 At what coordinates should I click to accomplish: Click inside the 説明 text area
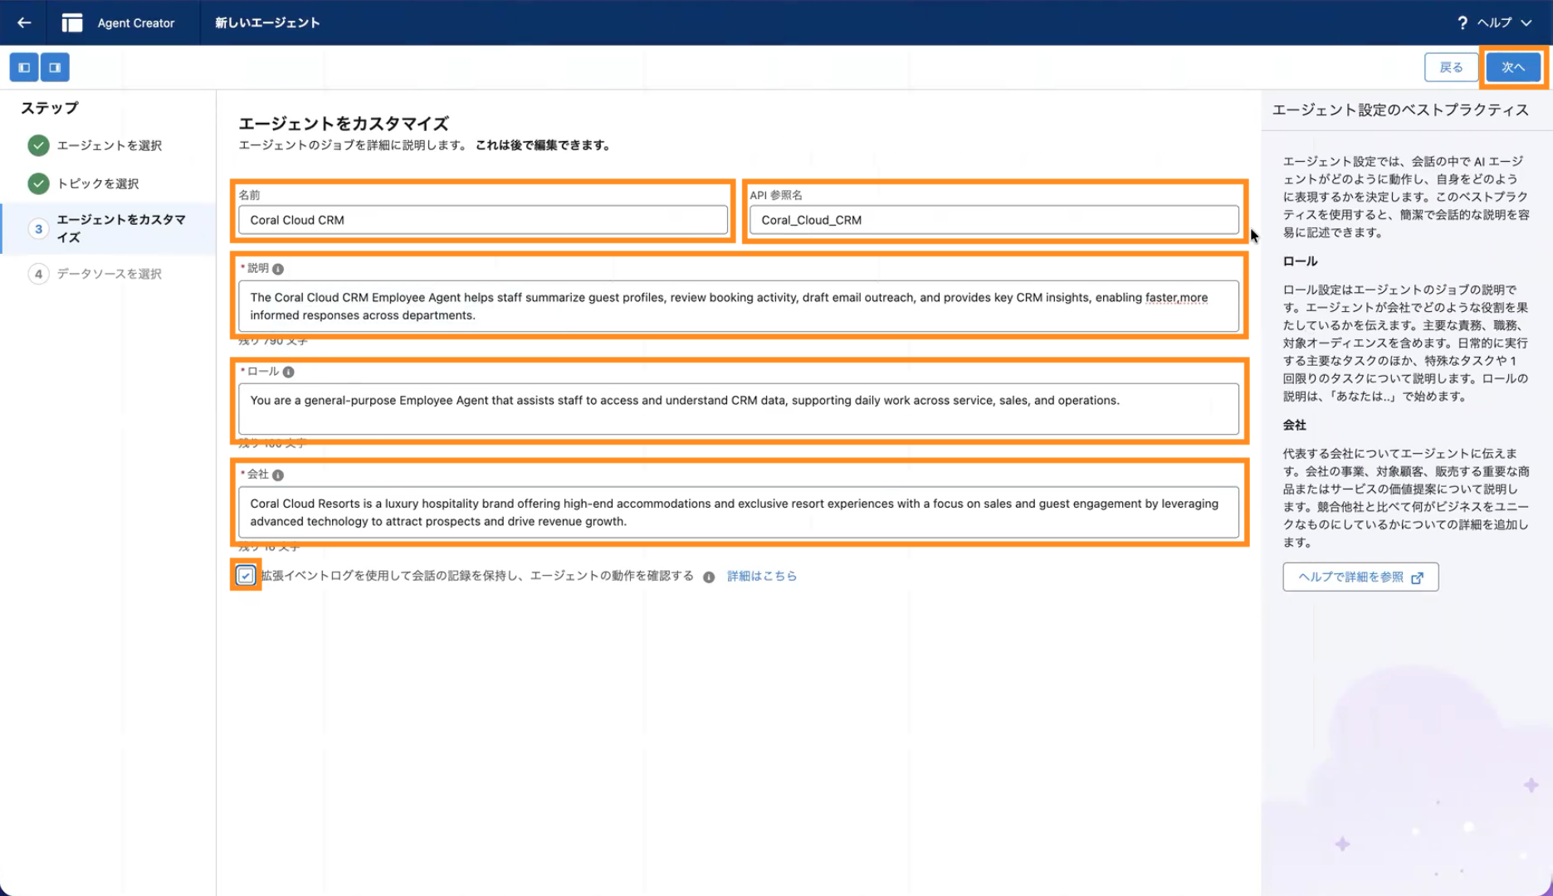[x=738, y=306]
